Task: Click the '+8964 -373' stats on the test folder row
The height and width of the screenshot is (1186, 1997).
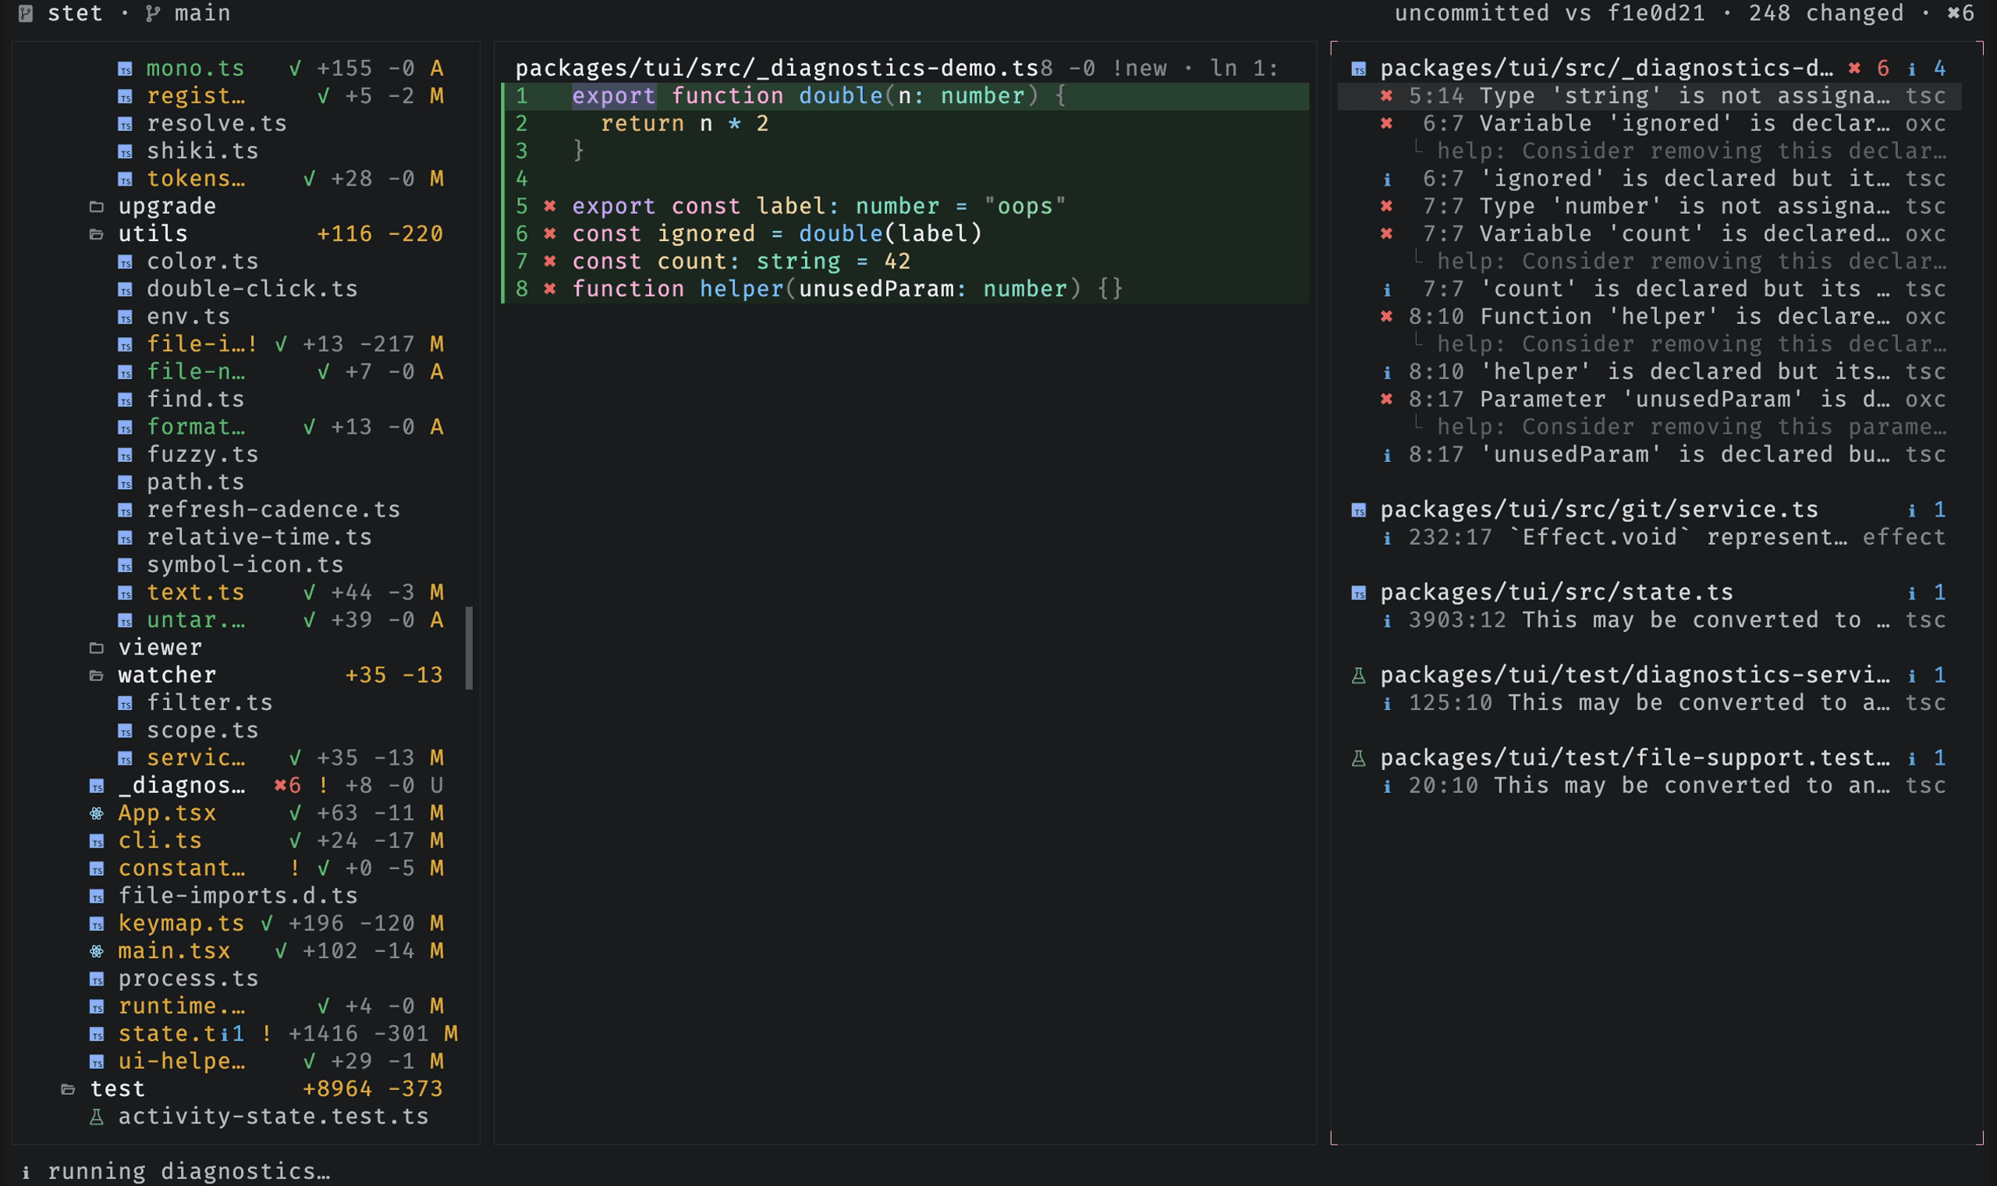Action: [x=372, y=1089]
